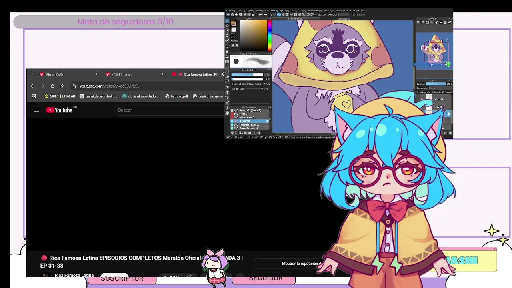Go back in the browser

point(32,86)
